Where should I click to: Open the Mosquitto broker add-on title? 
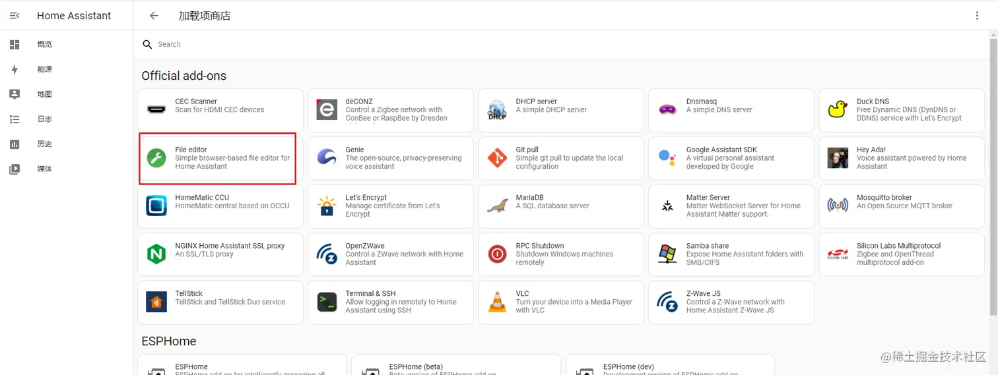884,197
